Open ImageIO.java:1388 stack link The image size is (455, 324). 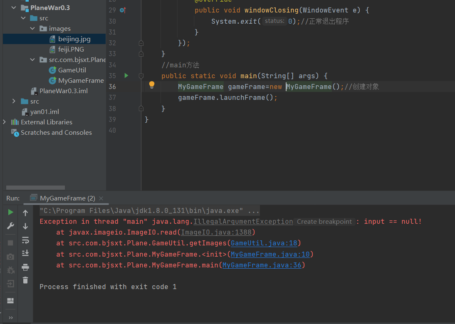[x=216, y=232]
